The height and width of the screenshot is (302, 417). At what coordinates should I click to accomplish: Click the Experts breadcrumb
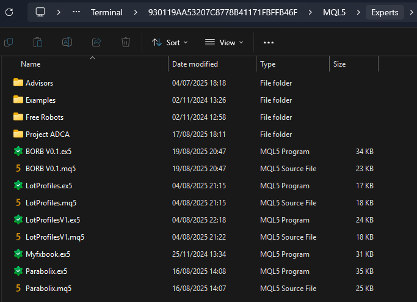click(385, 12)
